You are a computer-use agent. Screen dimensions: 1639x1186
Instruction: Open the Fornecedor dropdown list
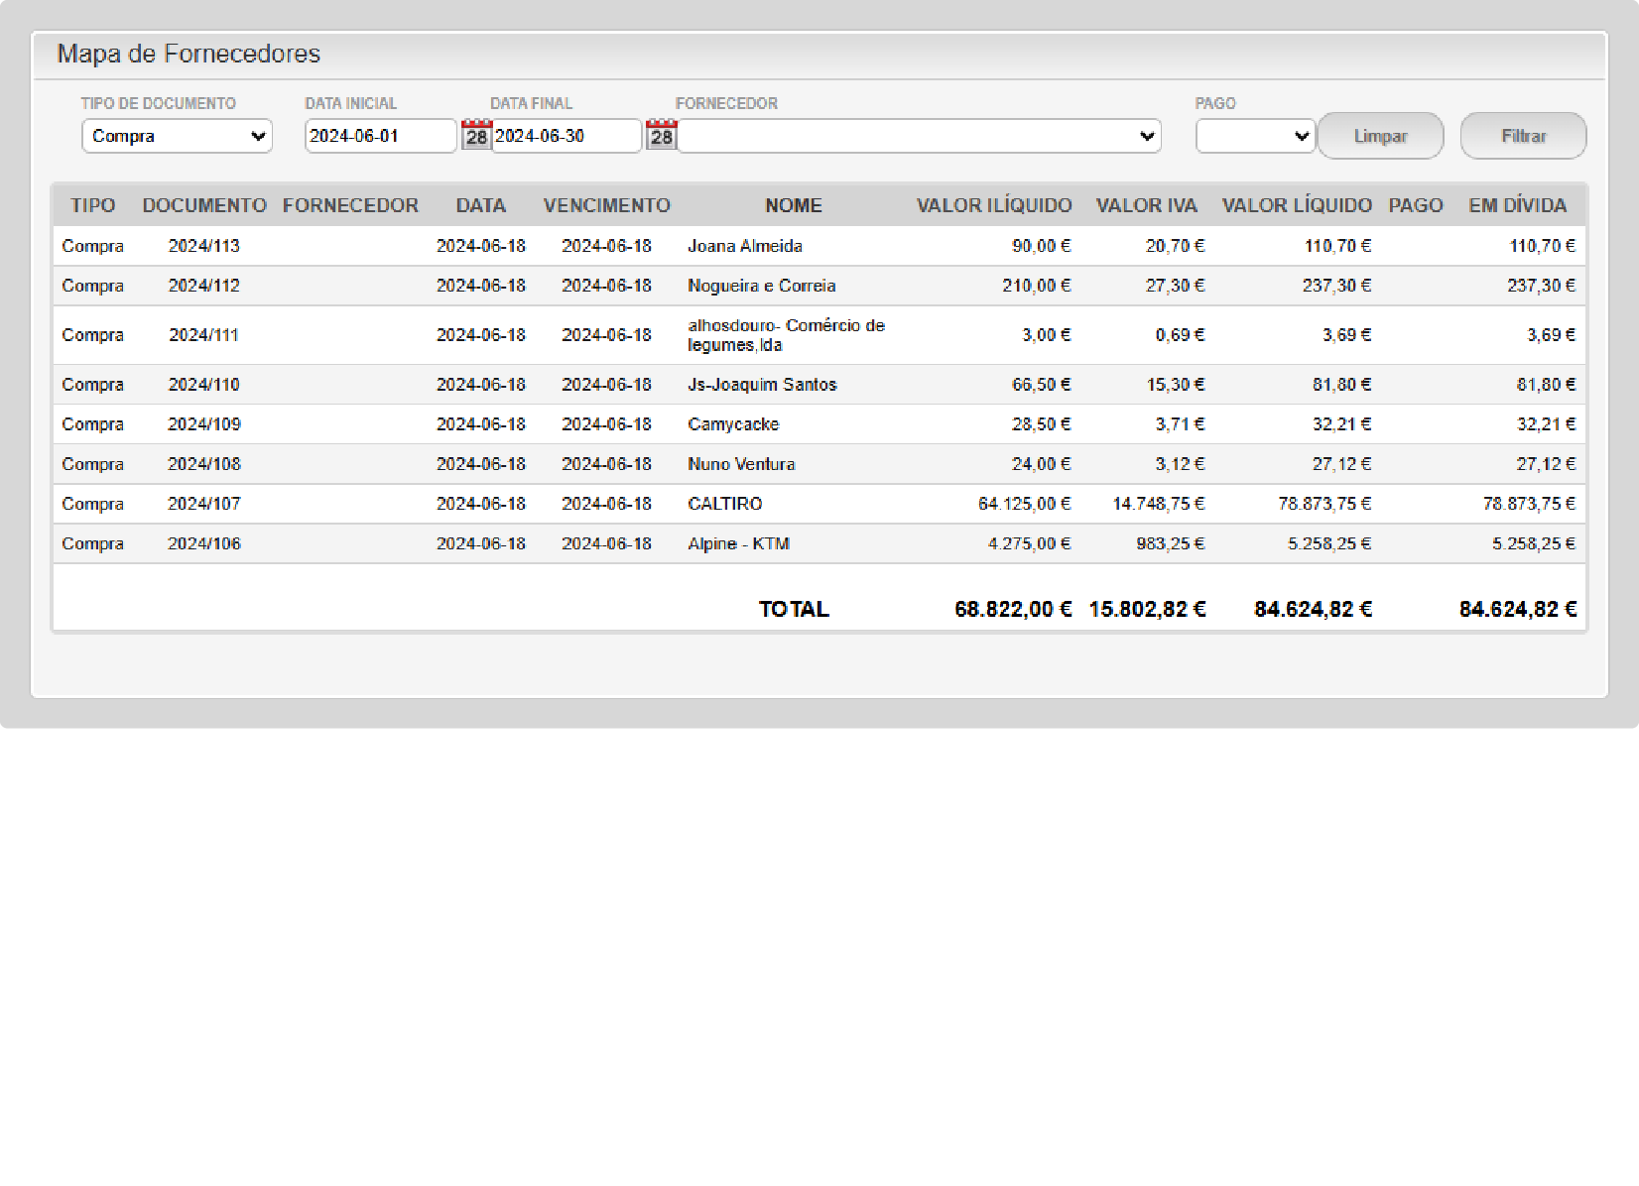coord(919,136)
